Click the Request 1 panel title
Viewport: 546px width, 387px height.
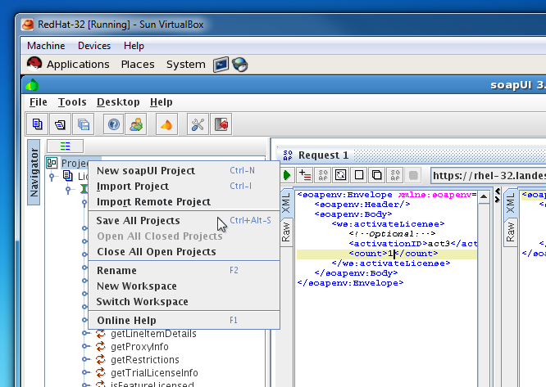(324, 155)
